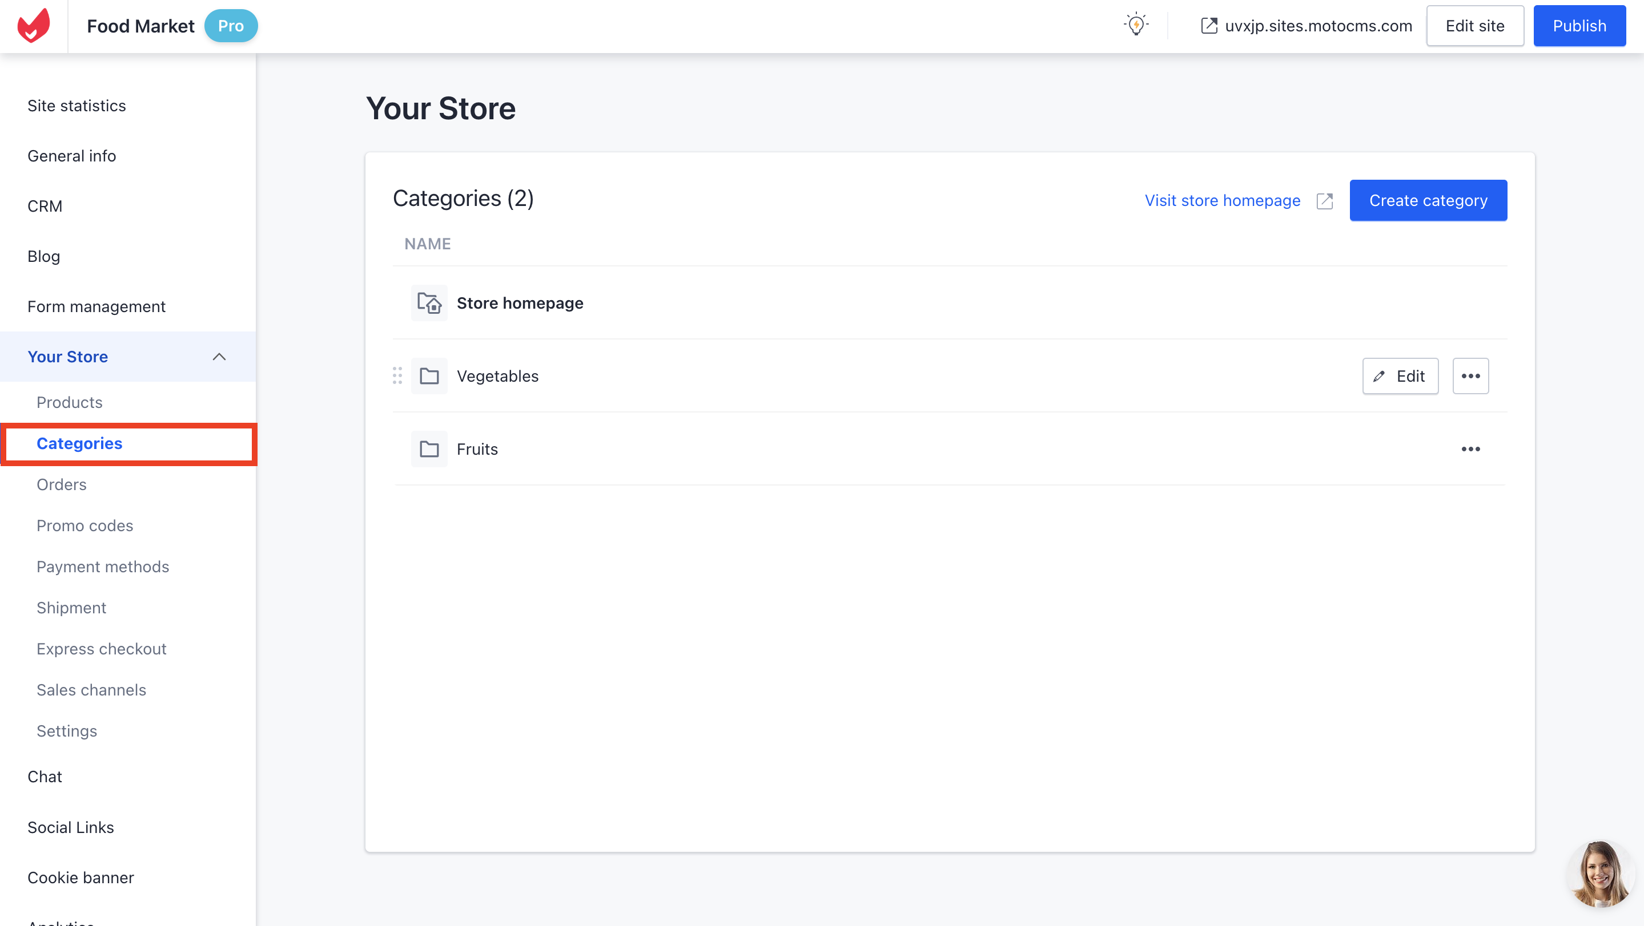
Task: Click the Vegetables category name
Action: (x=498, y=376)
